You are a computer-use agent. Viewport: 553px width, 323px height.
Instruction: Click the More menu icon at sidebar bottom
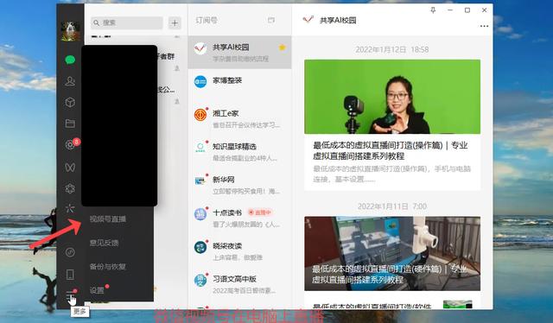[71, 295]
